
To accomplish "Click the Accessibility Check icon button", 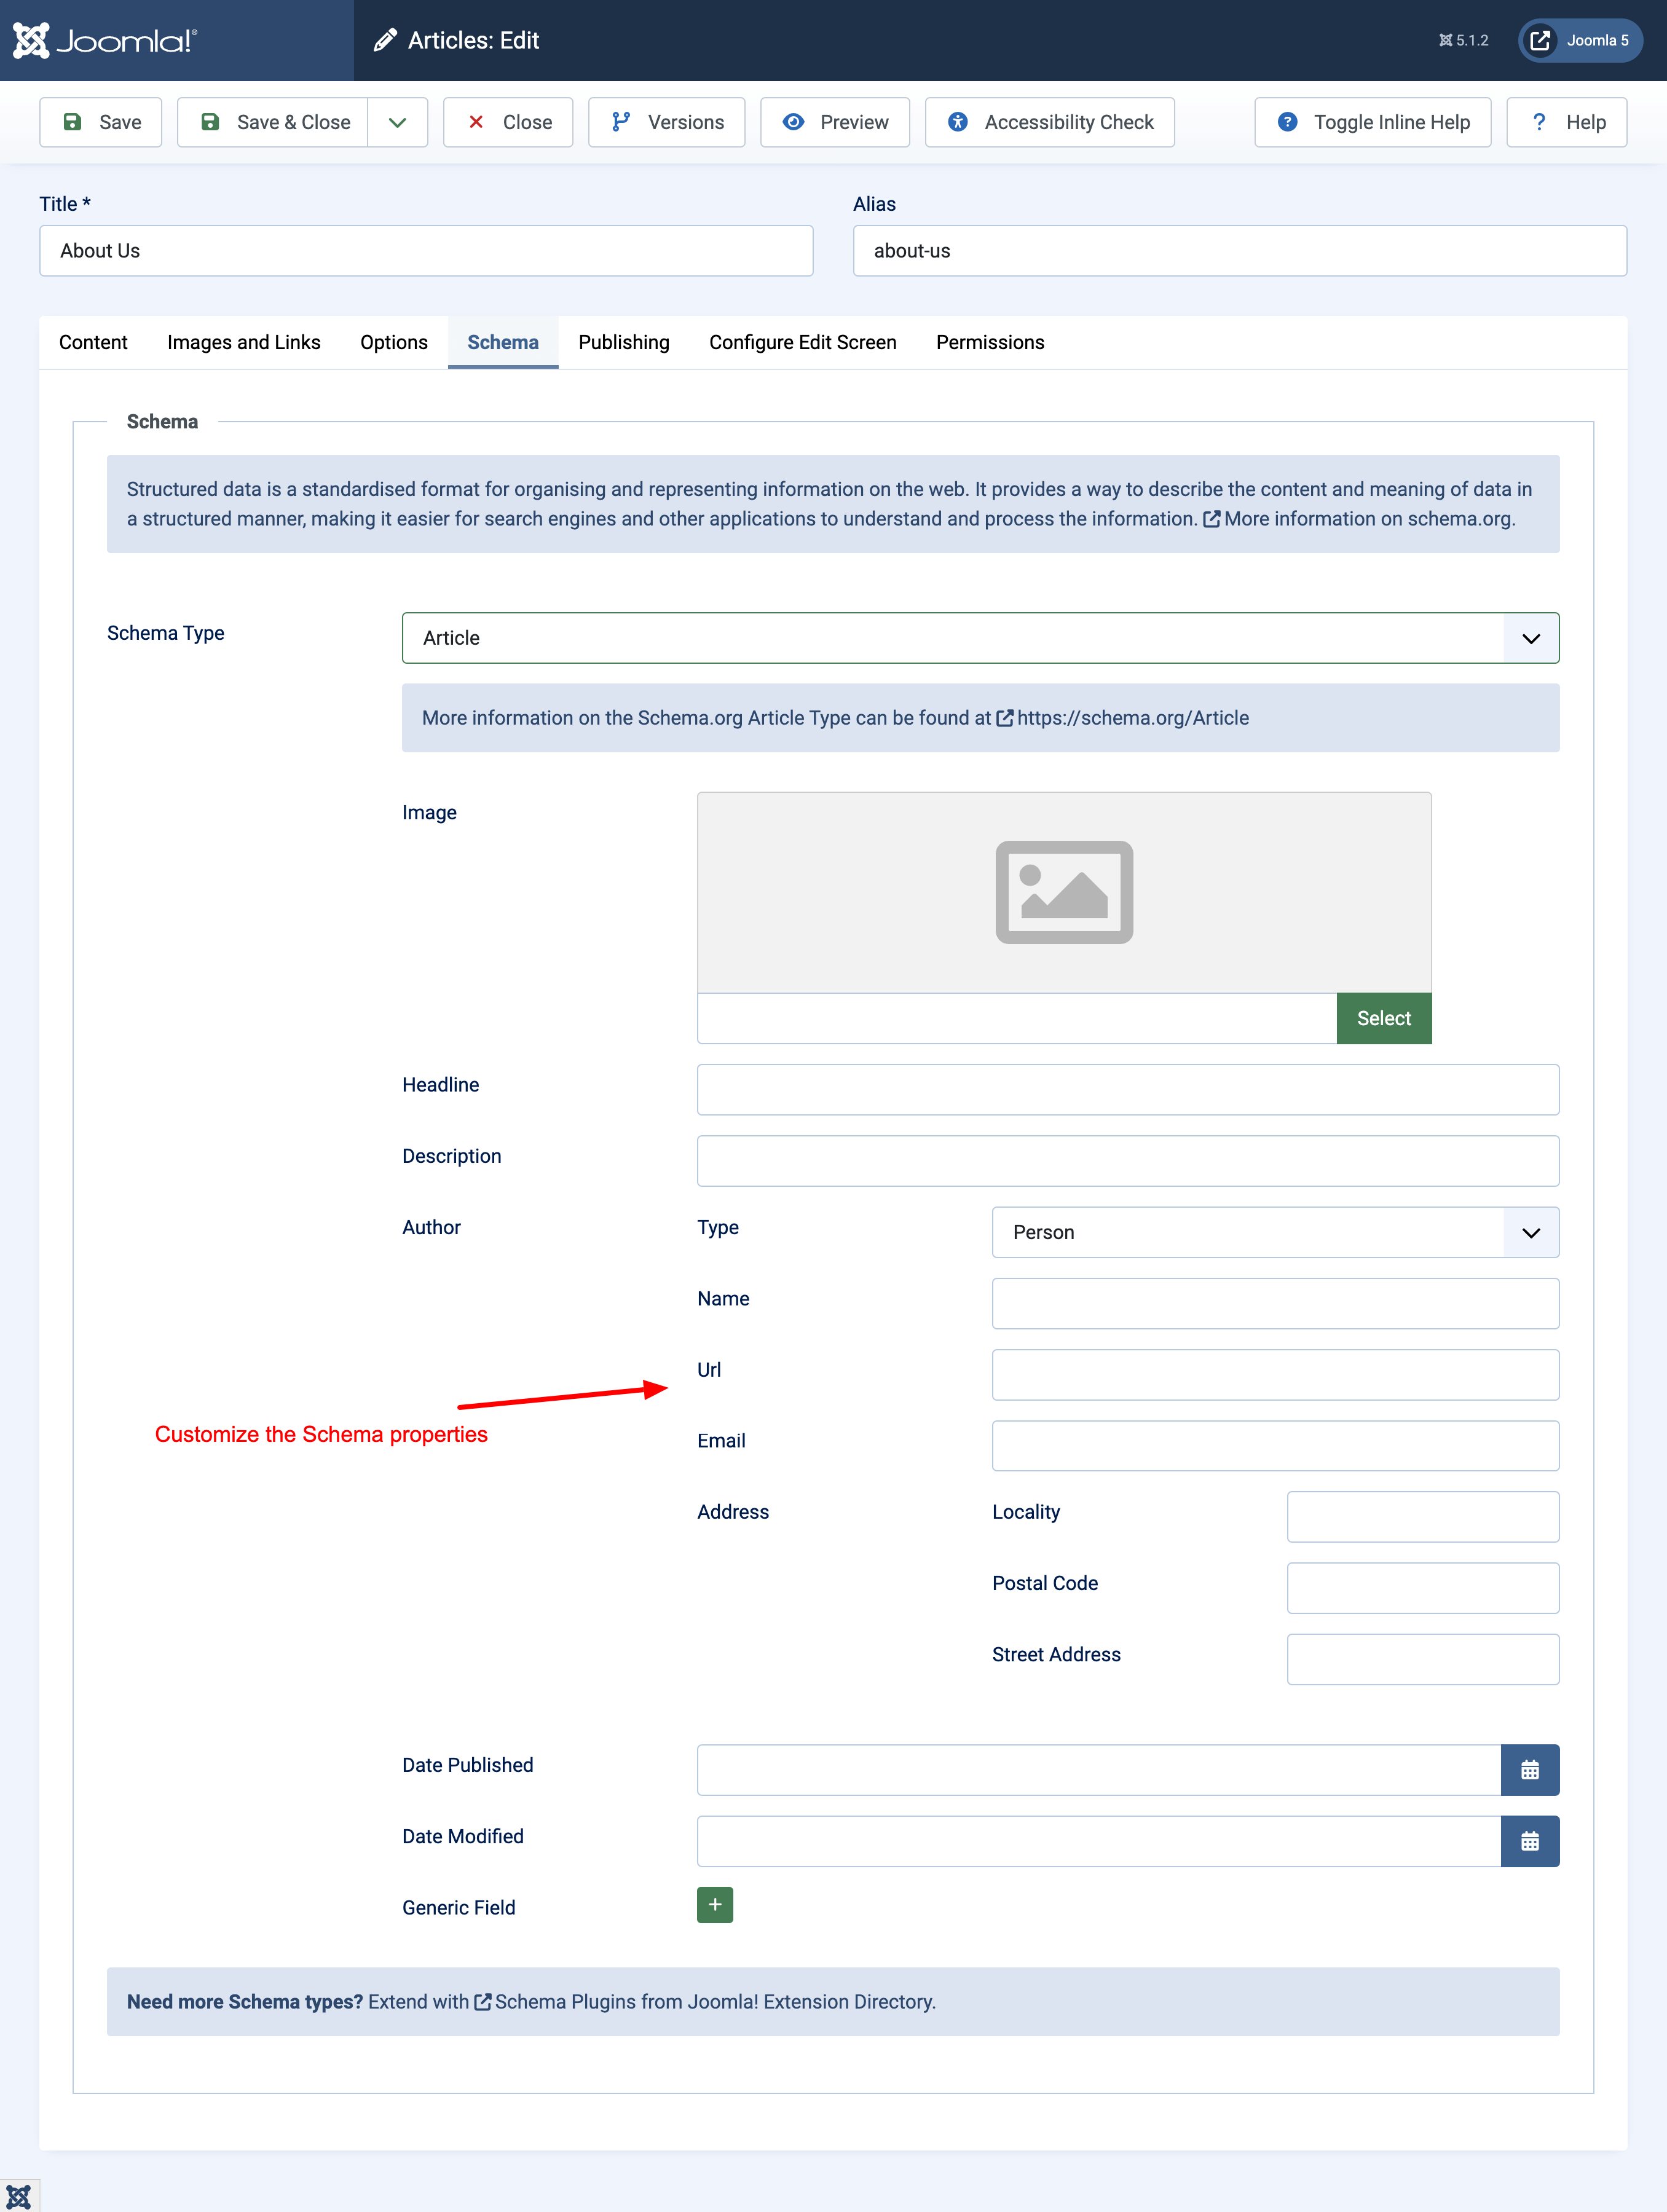I will tap(957, 121).
